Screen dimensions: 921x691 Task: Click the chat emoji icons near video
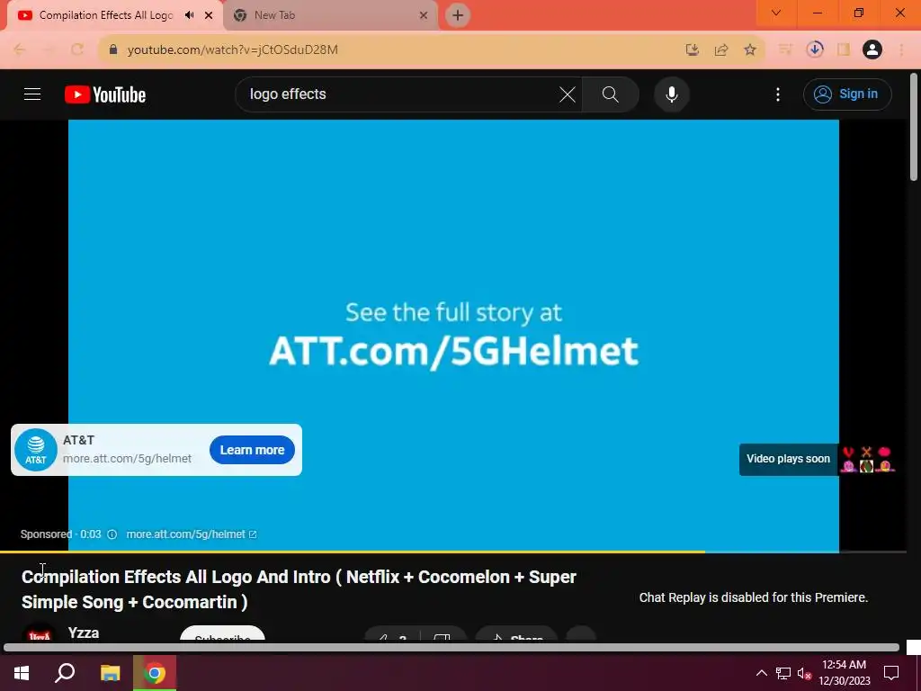867,460
